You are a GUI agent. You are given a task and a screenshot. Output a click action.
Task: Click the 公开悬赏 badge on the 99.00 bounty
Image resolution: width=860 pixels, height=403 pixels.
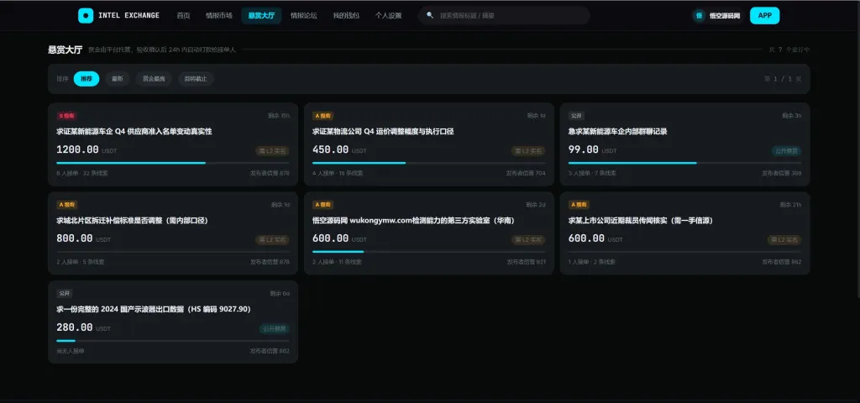click(x=786, y=151)
